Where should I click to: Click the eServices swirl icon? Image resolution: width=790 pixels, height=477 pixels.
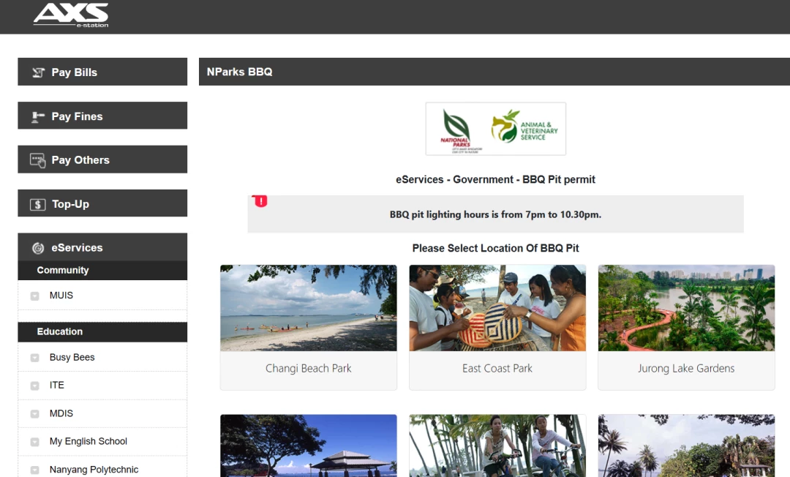pyautogui.click(x=38, y=248)
